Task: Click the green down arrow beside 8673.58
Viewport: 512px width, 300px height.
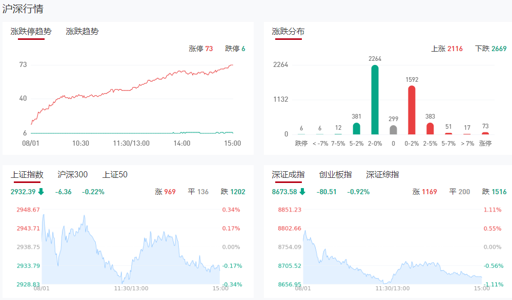Action: point(302,192)
